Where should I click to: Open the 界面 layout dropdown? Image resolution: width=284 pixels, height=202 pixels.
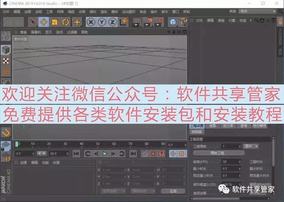coord(257,11)
